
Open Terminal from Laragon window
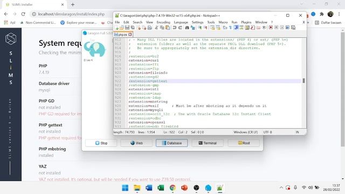[208, 143]
